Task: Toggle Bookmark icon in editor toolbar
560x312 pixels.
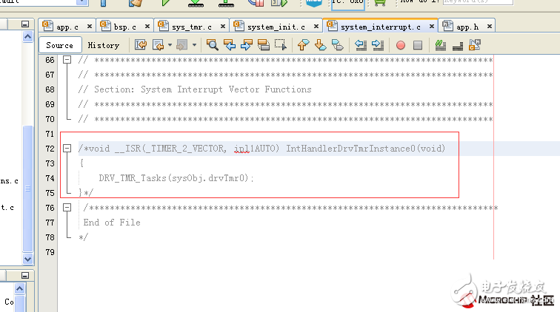Action: click(x=336, y=45)
